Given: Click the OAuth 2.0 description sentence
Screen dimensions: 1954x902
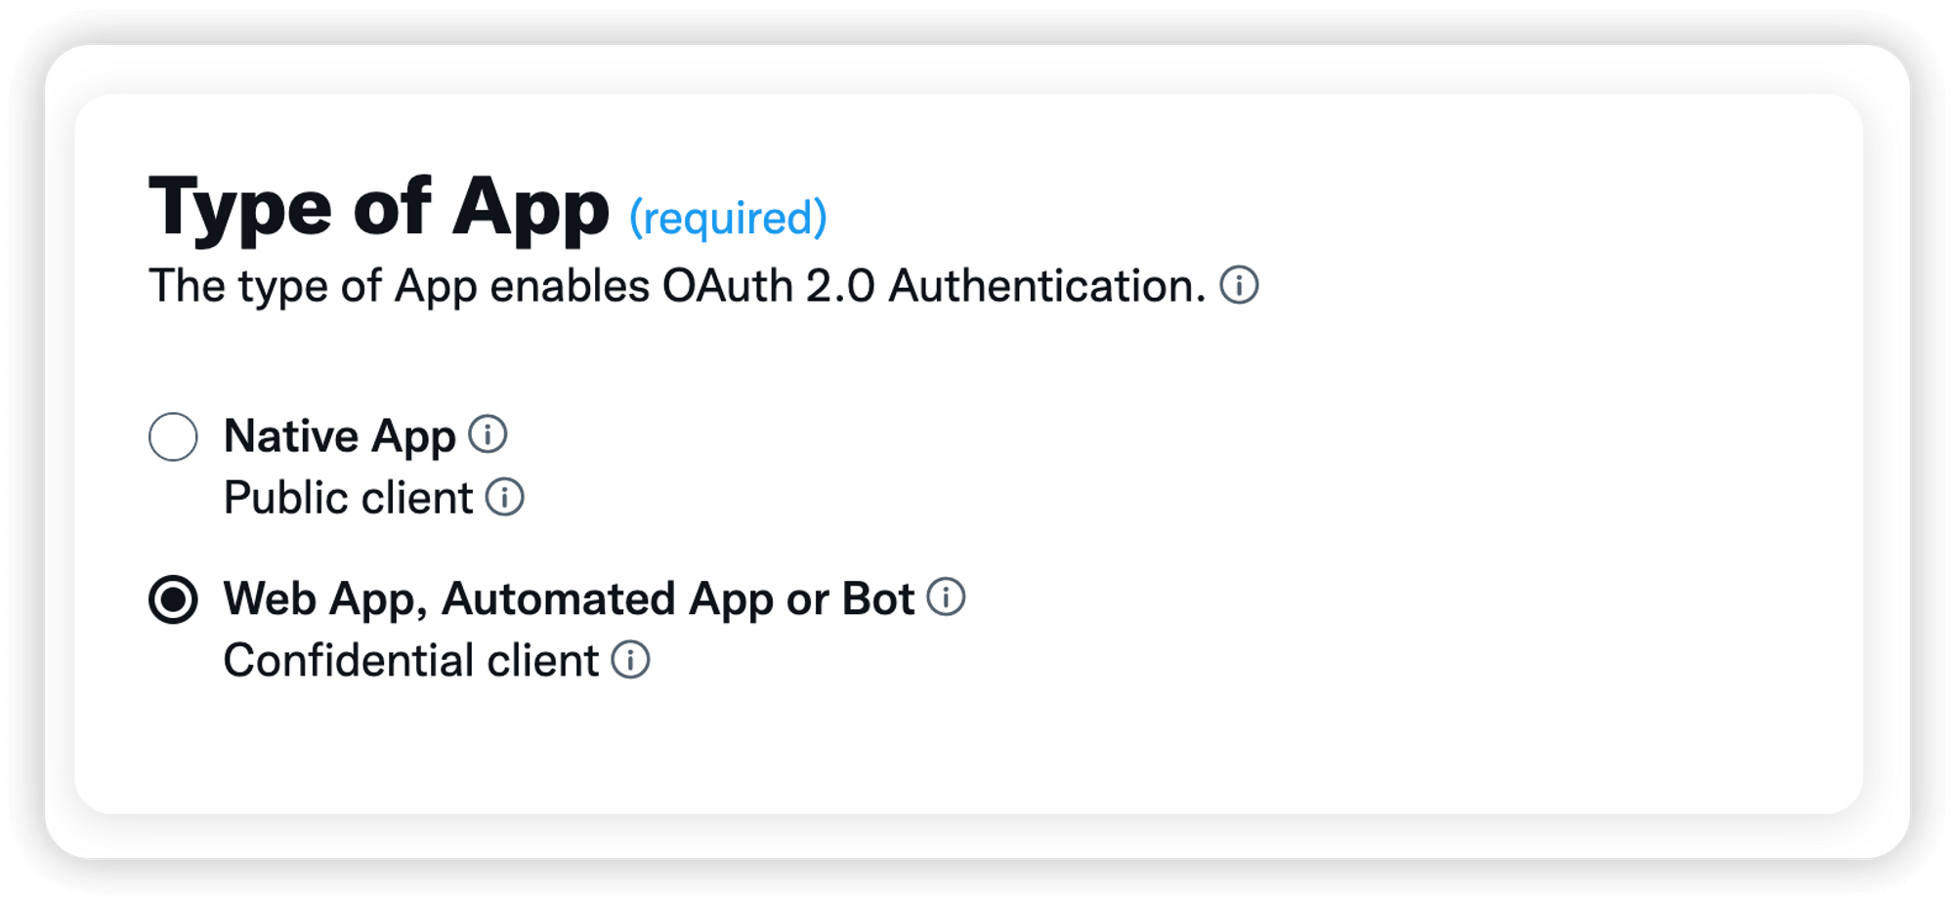Looking at the screenshot, I should (674, 285).
